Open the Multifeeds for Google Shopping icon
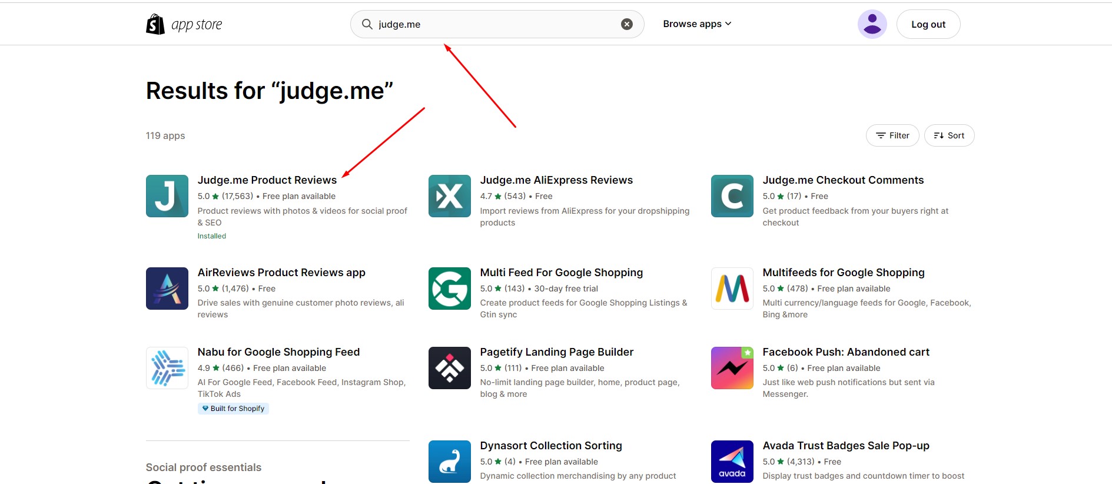Screen dimensions: 1112x484 732,289
